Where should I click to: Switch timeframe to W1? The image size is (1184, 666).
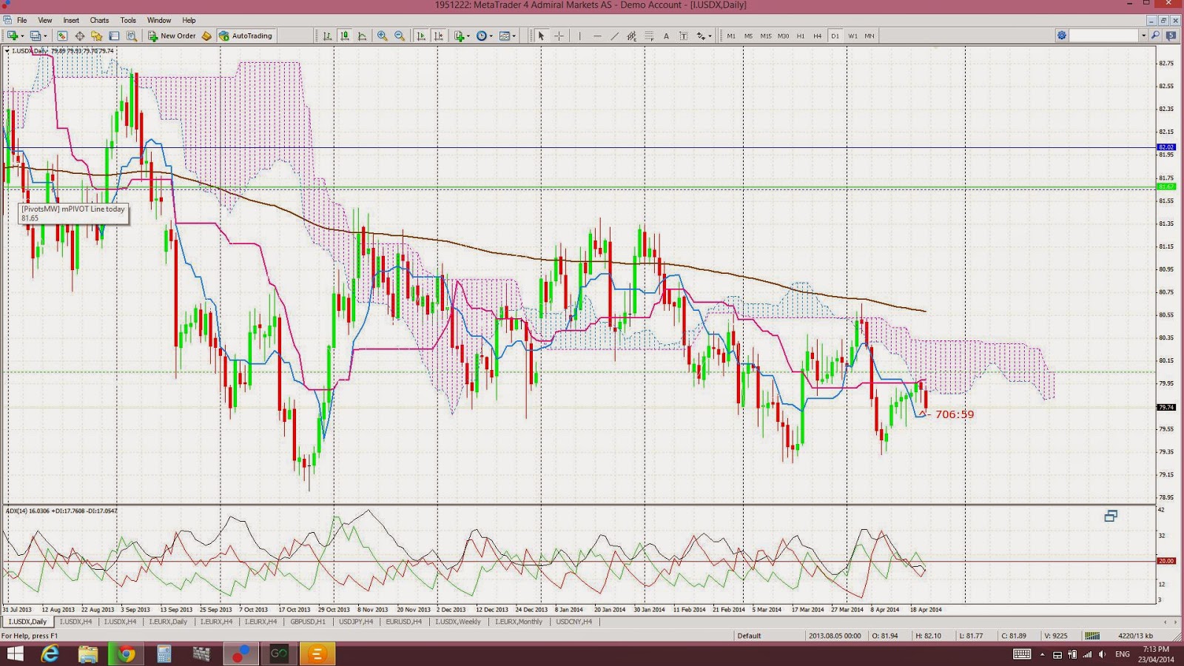852,36
